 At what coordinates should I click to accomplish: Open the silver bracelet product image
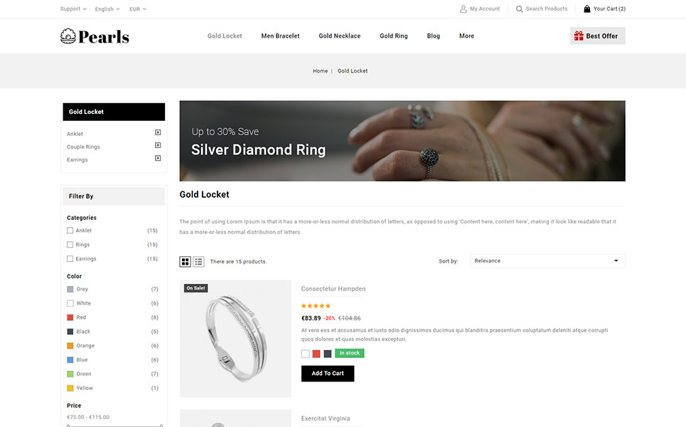pos(235,339)
